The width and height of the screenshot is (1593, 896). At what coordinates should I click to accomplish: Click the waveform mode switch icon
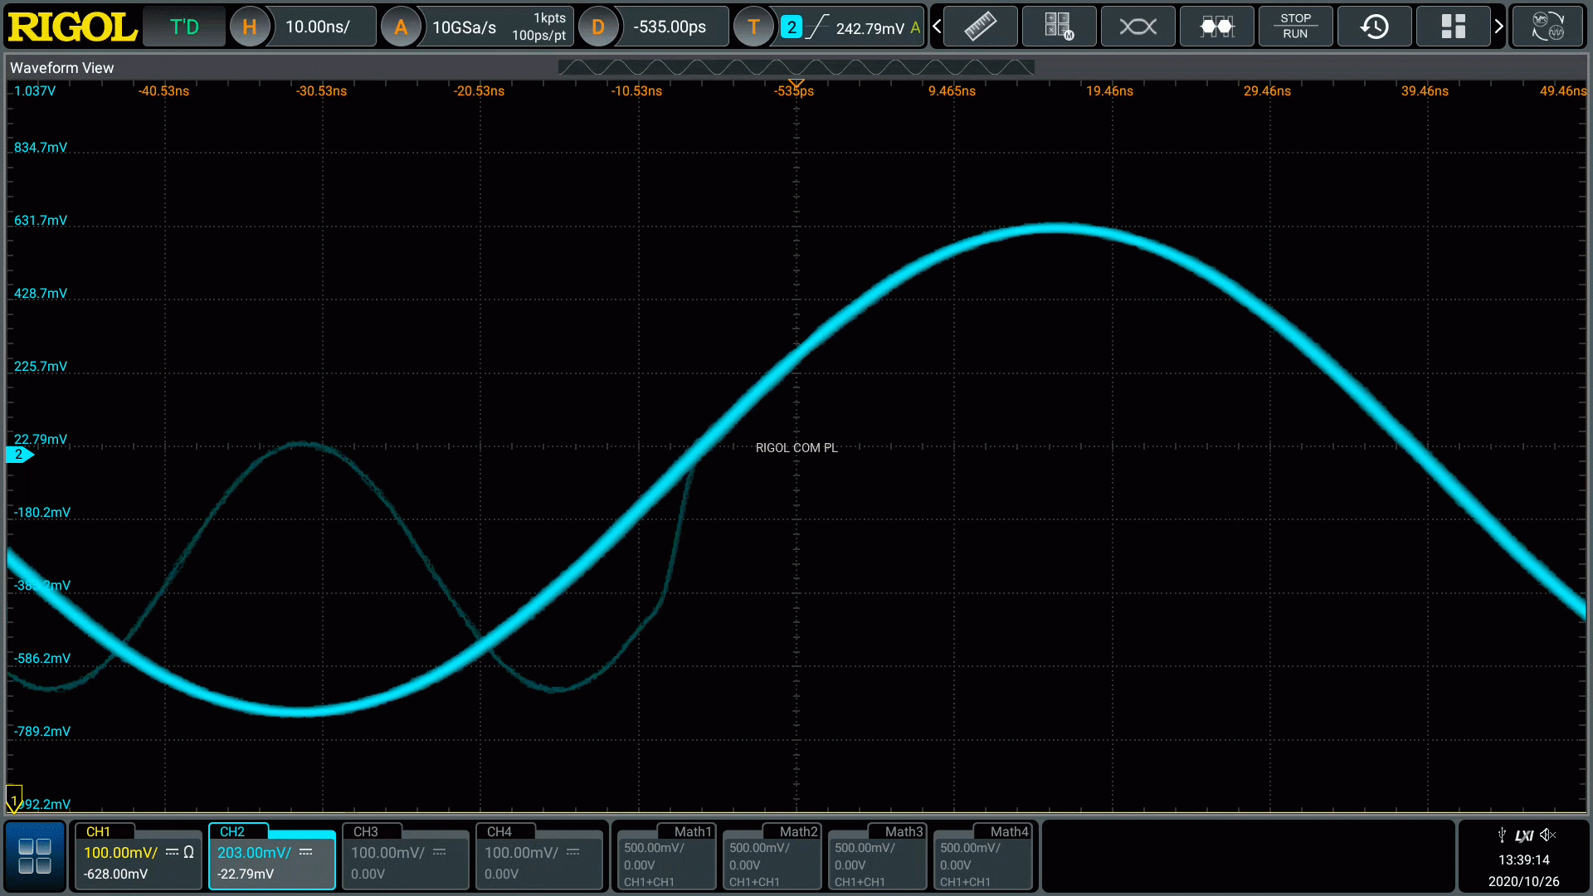click(1547, 27)
